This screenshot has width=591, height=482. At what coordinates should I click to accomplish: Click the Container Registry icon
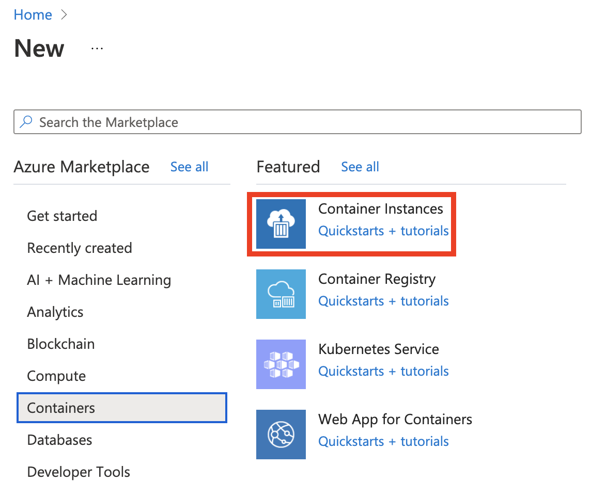(x=281, y=294)
